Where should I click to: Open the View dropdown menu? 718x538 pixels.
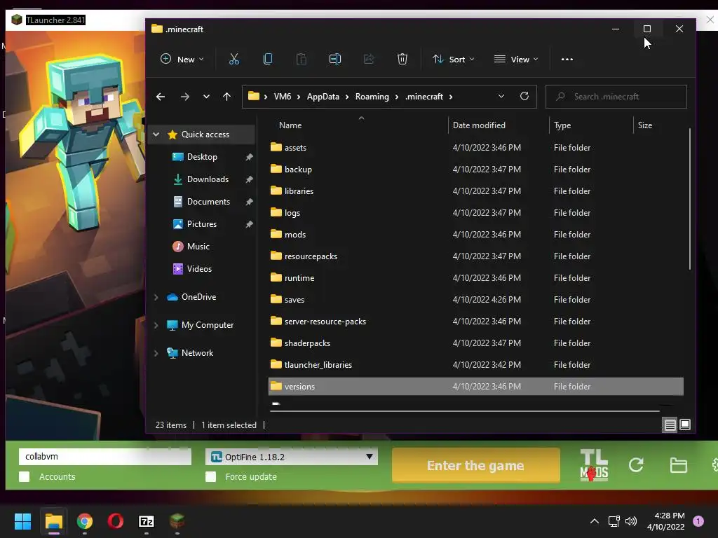click(516, 60)
